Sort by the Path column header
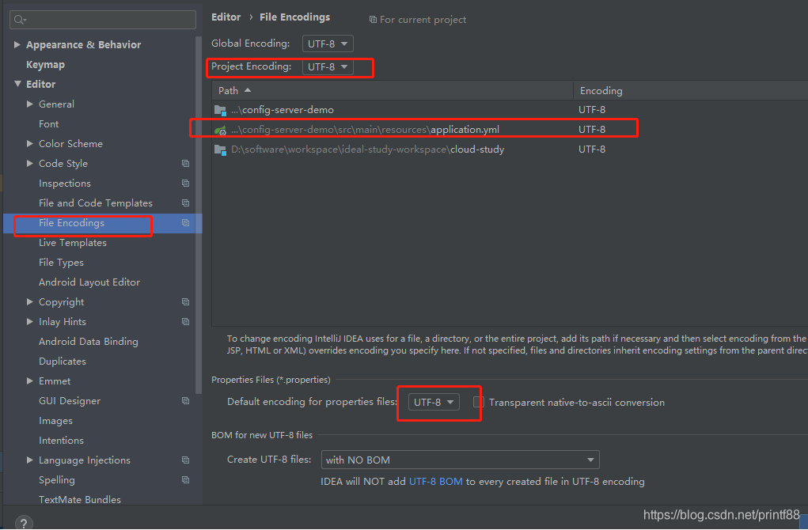This screenshot has height=530, width=808. tap(393, 91)
